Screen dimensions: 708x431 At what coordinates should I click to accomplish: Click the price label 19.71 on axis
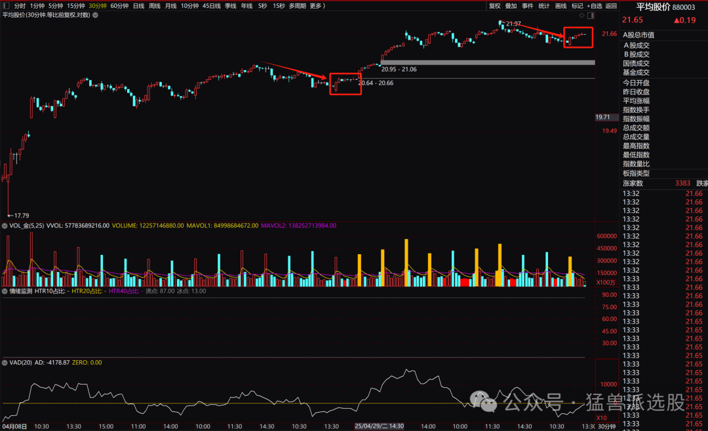(x=602, y=117)
